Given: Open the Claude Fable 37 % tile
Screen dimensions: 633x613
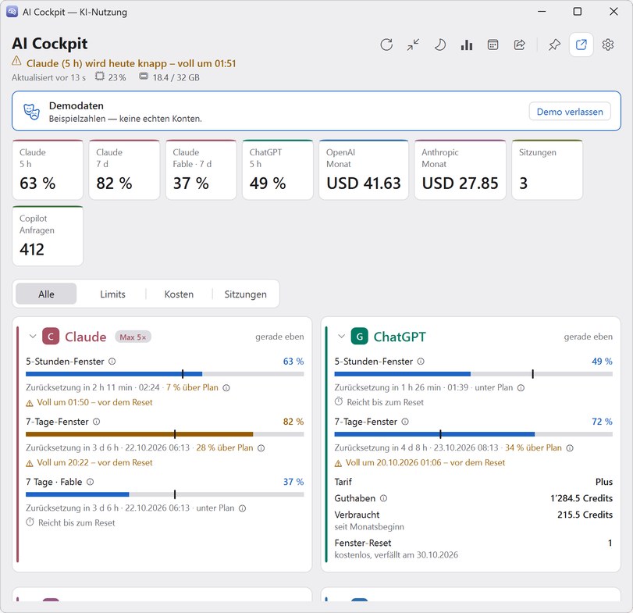Looking at the screenshot, I should click(x=201, y=169).
